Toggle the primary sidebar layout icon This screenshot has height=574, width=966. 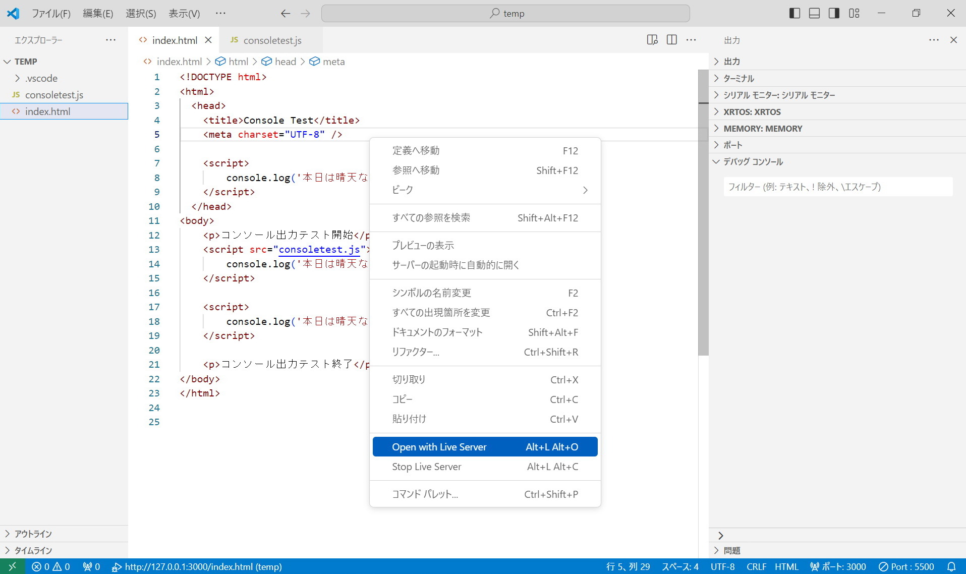point(794,13)
